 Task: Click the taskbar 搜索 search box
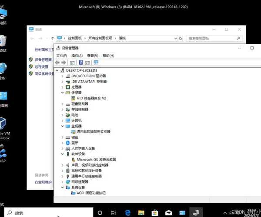point(49,213)
